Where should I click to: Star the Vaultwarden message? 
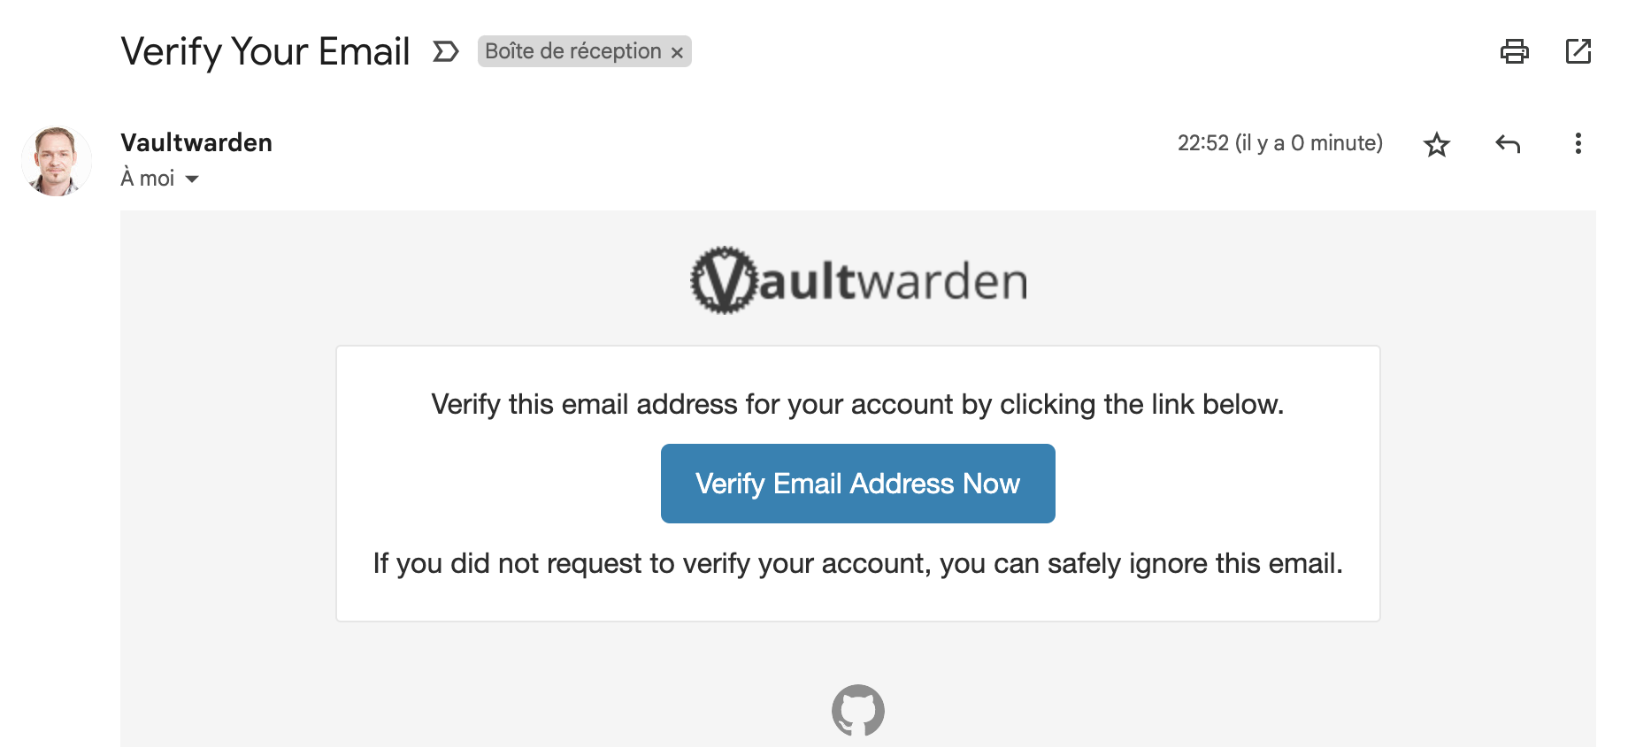coord(1436,144)
